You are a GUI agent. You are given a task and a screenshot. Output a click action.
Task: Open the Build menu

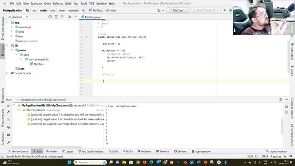68,3
